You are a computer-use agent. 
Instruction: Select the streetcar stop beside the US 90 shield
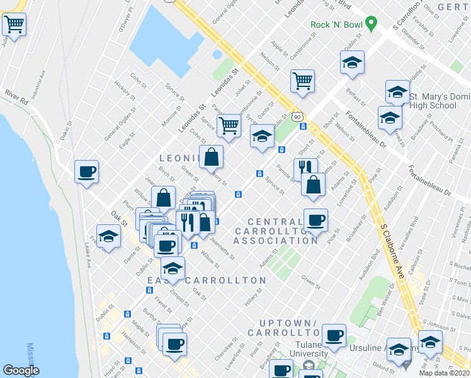point(304,126)
